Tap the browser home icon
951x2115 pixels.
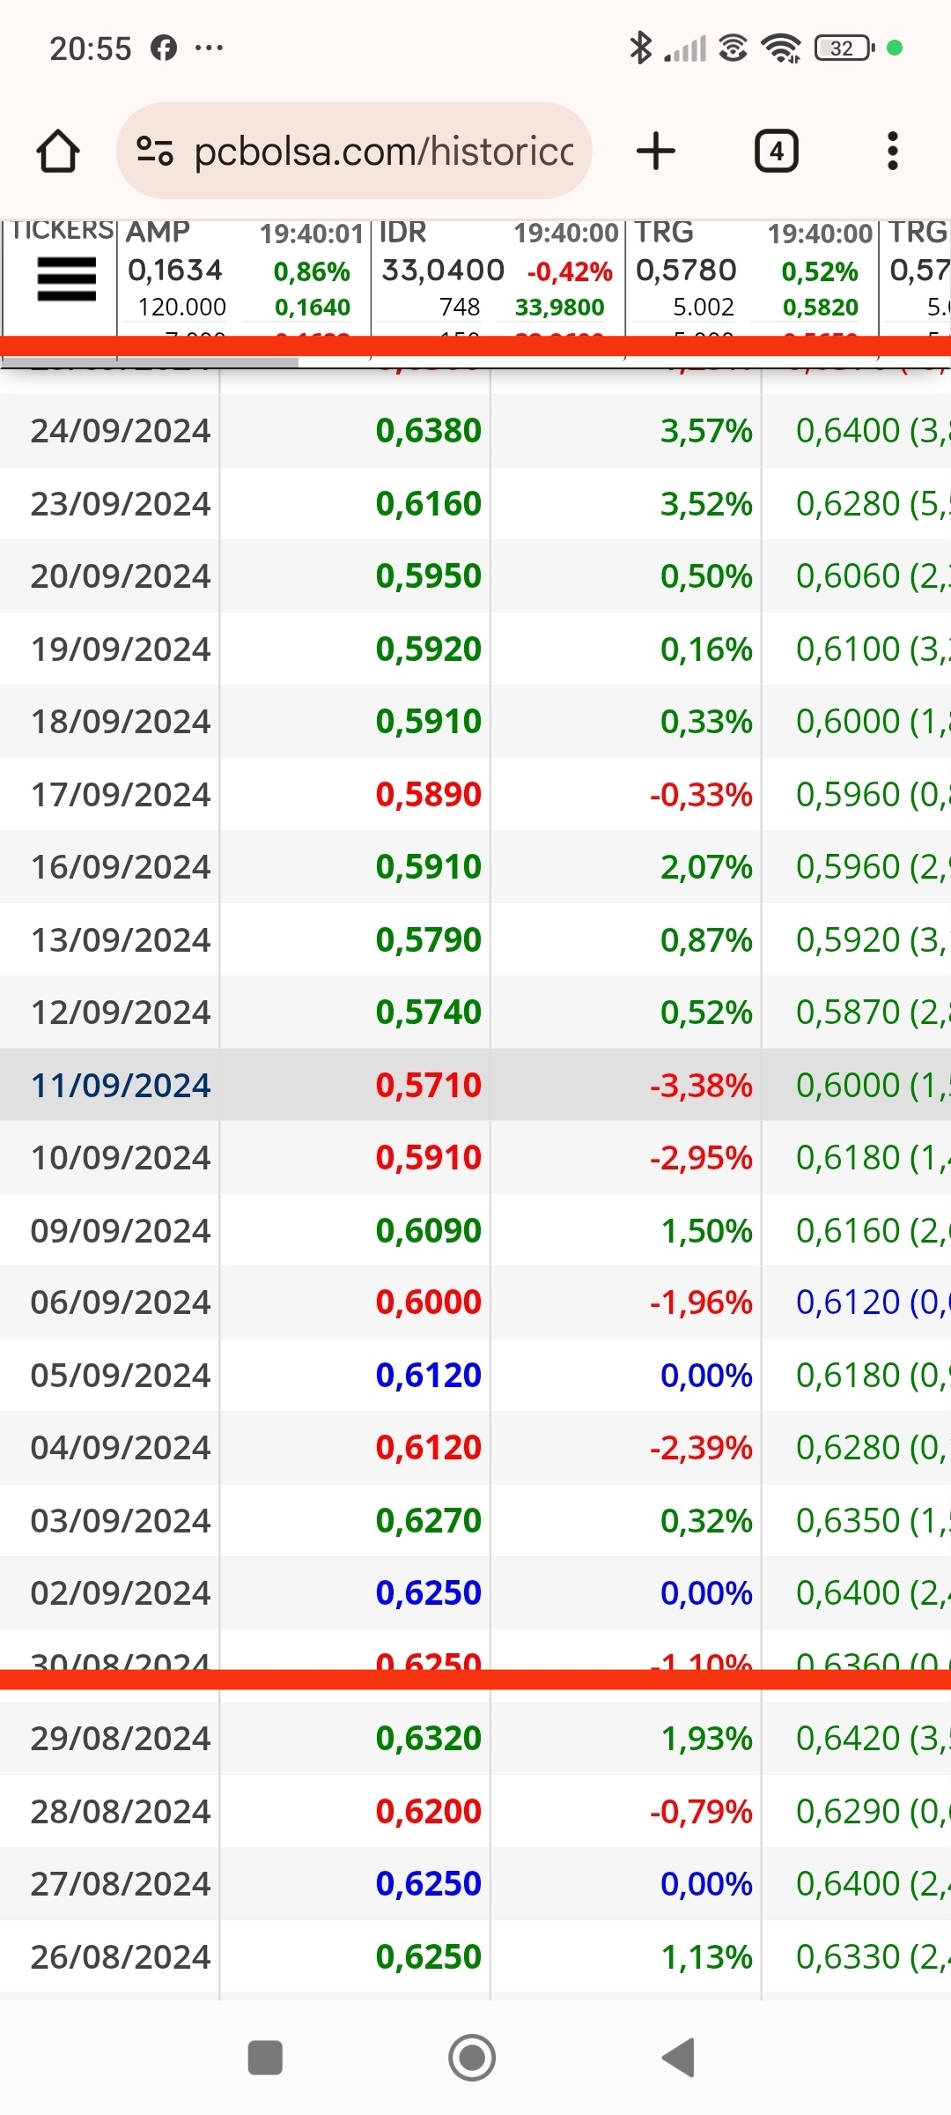[58, 151]
